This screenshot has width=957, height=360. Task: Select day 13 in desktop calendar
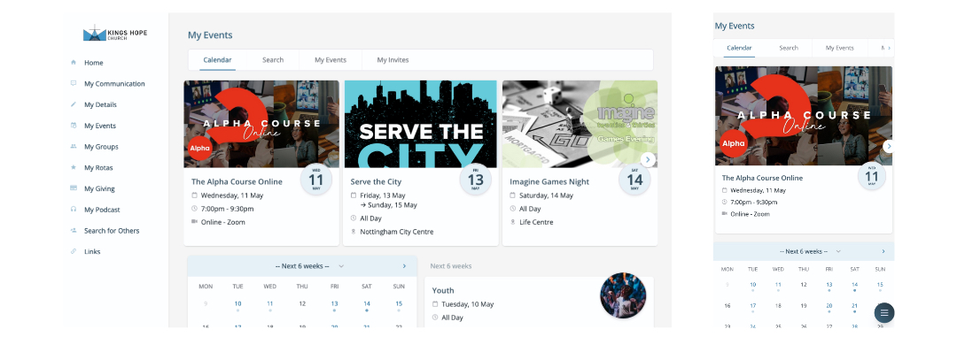334,304
